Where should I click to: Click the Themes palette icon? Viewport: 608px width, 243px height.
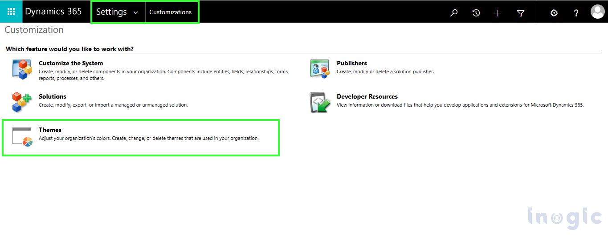click(x=22, y=137)
